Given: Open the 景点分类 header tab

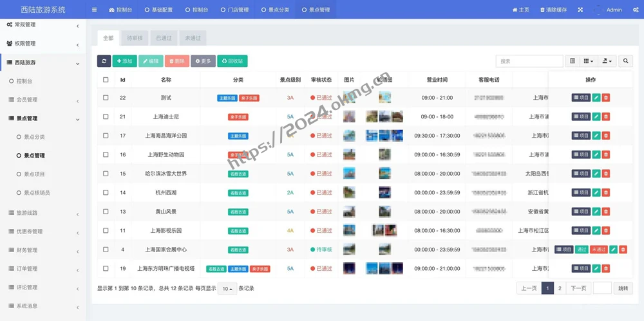Looking at the screenshot, I should click(x=275, y=10).
